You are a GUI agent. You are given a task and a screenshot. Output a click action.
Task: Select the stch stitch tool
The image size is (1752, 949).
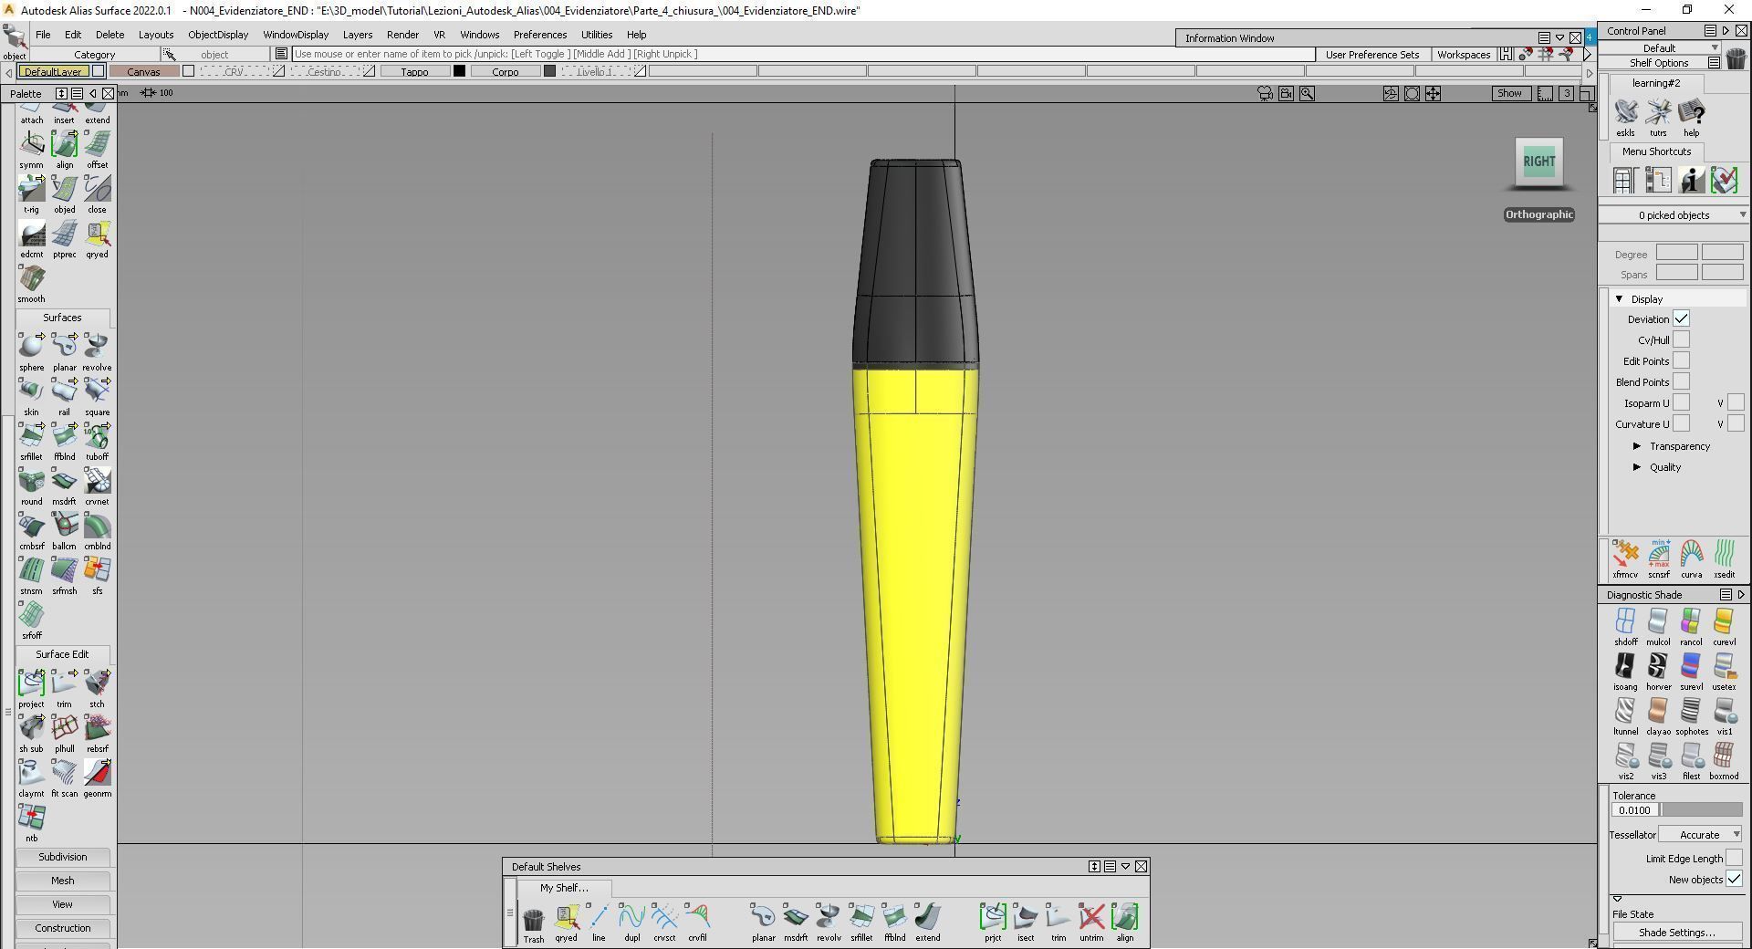pos(97,683)
